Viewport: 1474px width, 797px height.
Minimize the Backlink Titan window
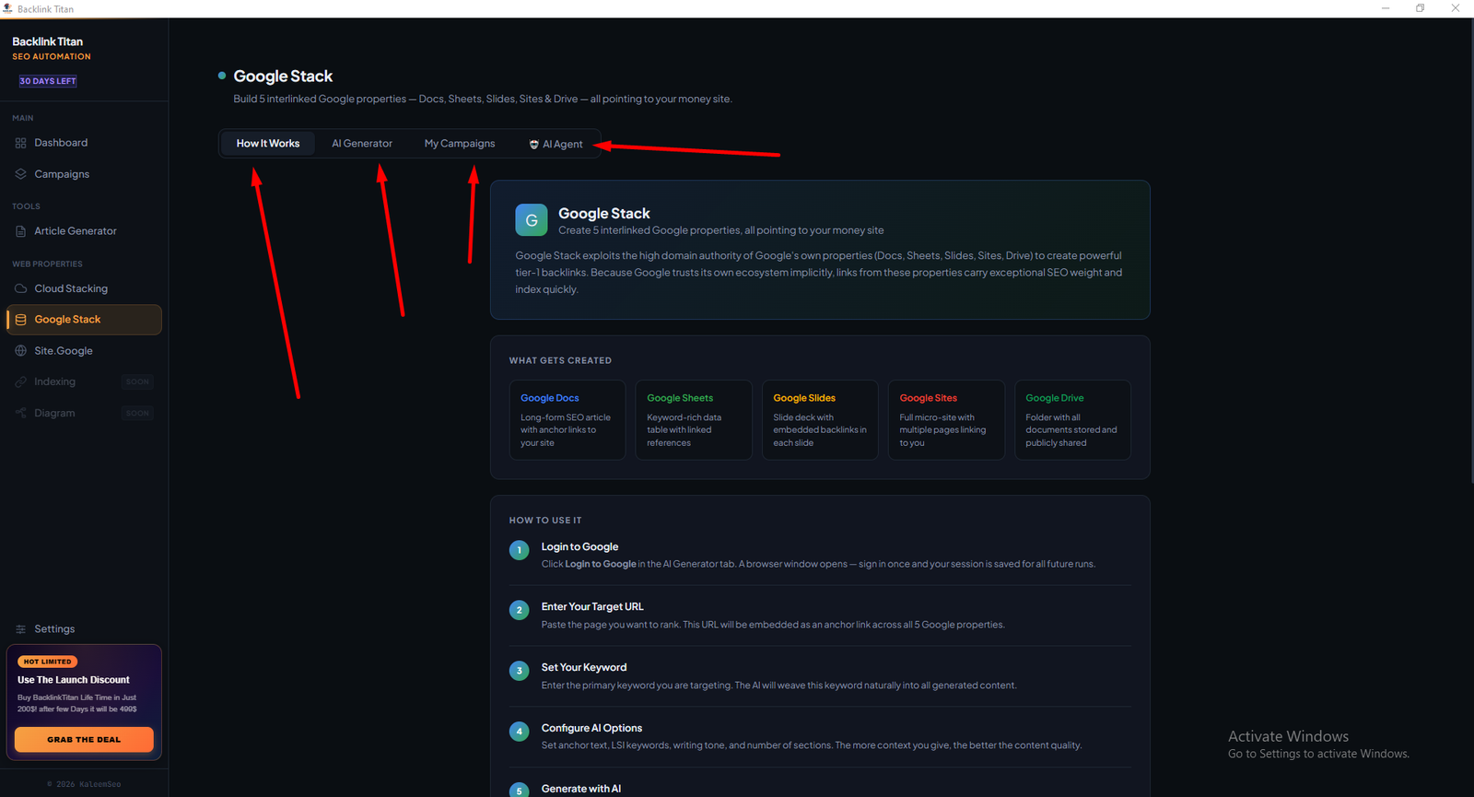coord(1386,8)
